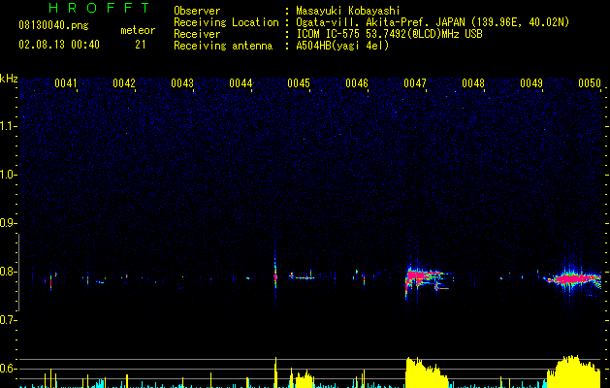Click the 0050 time marker

point(590,83)
